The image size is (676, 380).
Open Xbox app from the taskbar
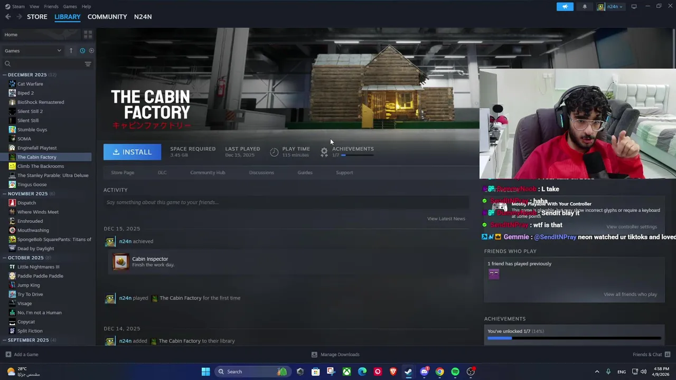click(x=346, y=372)
